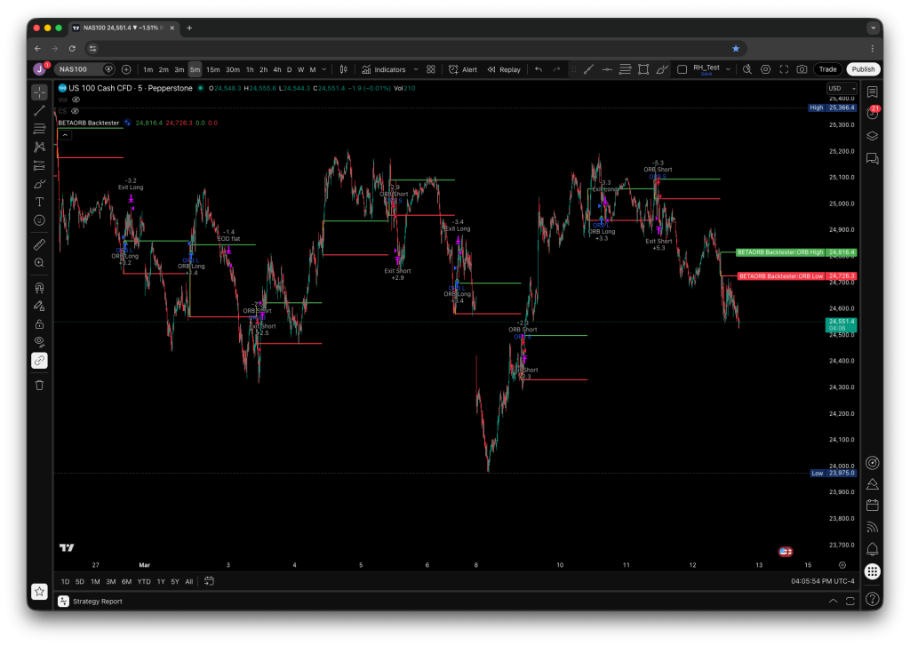The width and height of the screenshot is (910, 646).
Task: Pick the Text annotation tool
Action: tap(39, 202)
